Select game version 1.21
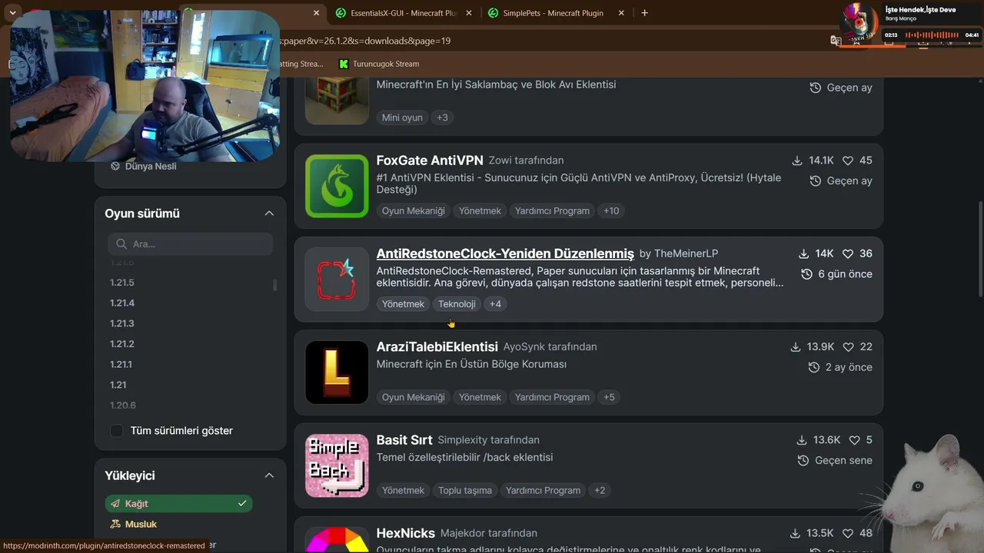This screenshot has height=553, width=984. point(118,385)
